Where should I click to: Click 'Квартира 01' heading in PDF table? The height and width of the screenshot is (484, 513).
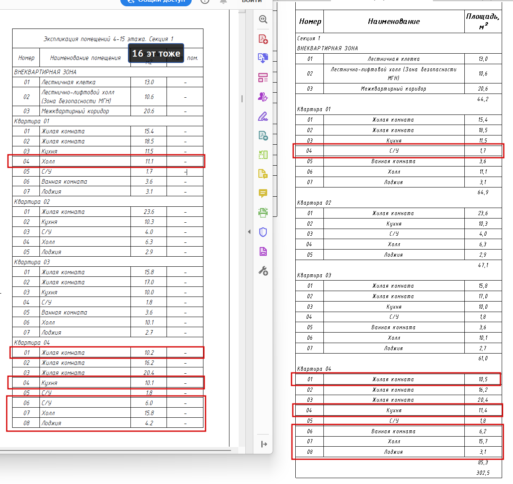coord(31,121)
